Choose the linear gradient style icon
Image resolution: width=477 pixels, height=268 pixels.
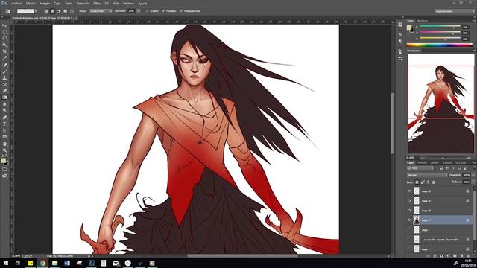pos(46,11)
